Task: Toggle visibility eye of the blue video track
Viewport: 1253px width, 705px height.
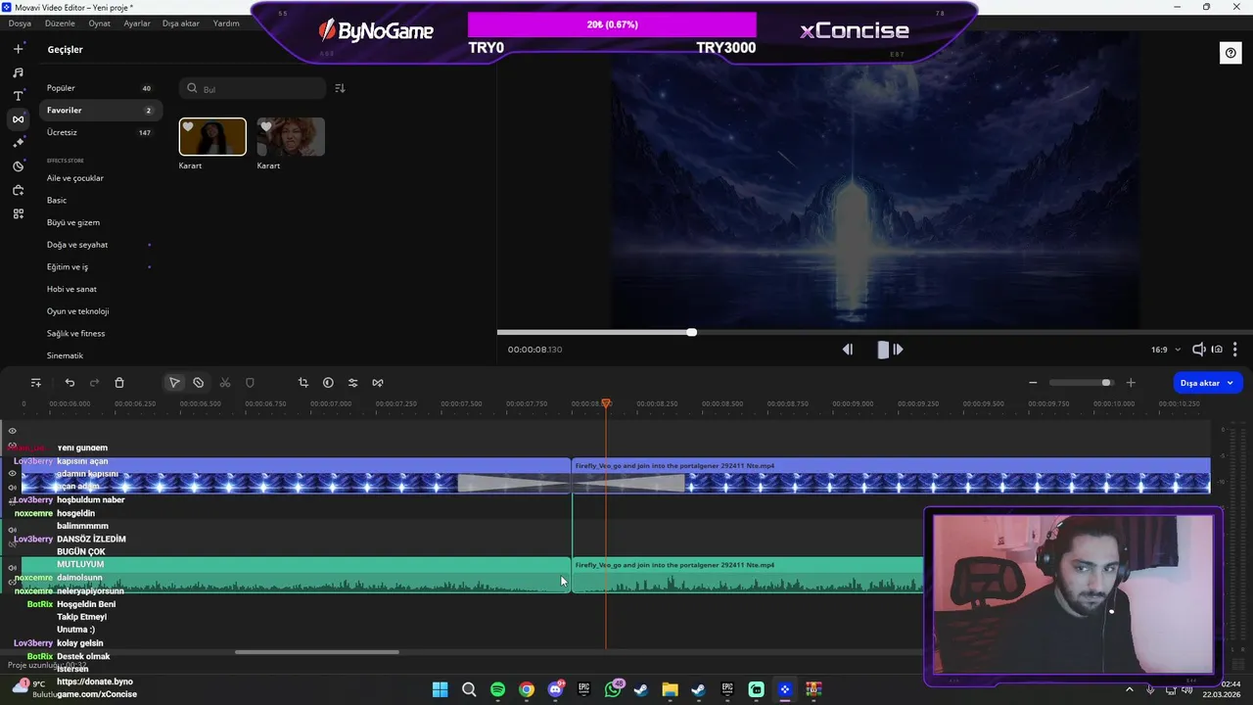Action: tap(13, 473)
